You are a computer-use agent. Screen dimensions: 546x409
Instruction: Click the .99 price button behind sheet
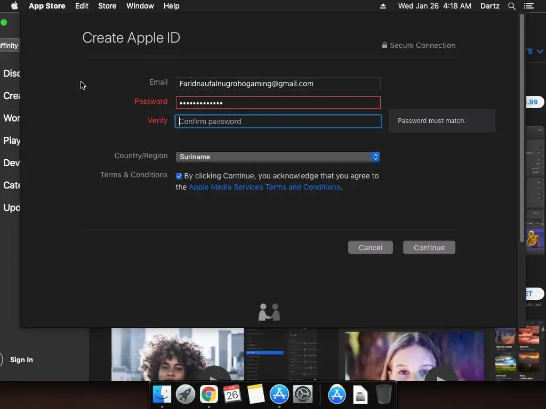click(x=534, y=102)
